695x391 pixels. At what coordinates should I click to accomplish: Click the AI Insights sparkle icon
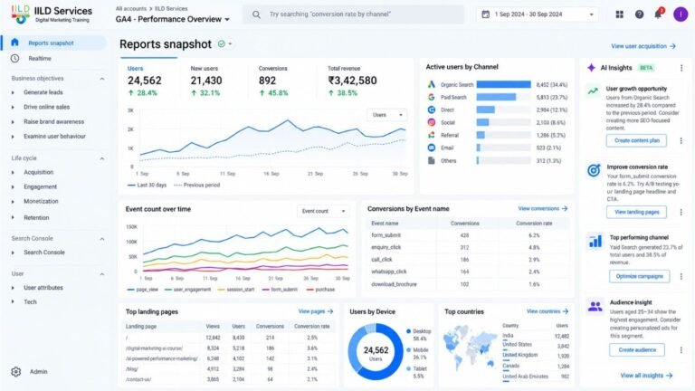point(591,68)
